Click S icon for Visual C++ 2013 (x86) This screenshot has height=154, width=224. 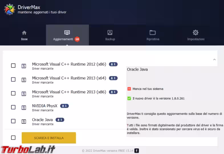[24, 94]
